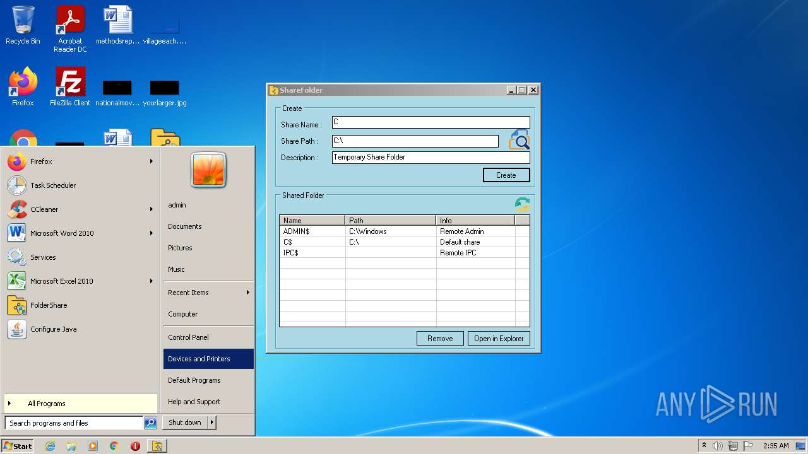This screenshot has width=808, height=454.
Task: Click user account picture in Start menu
Action: 208,170
